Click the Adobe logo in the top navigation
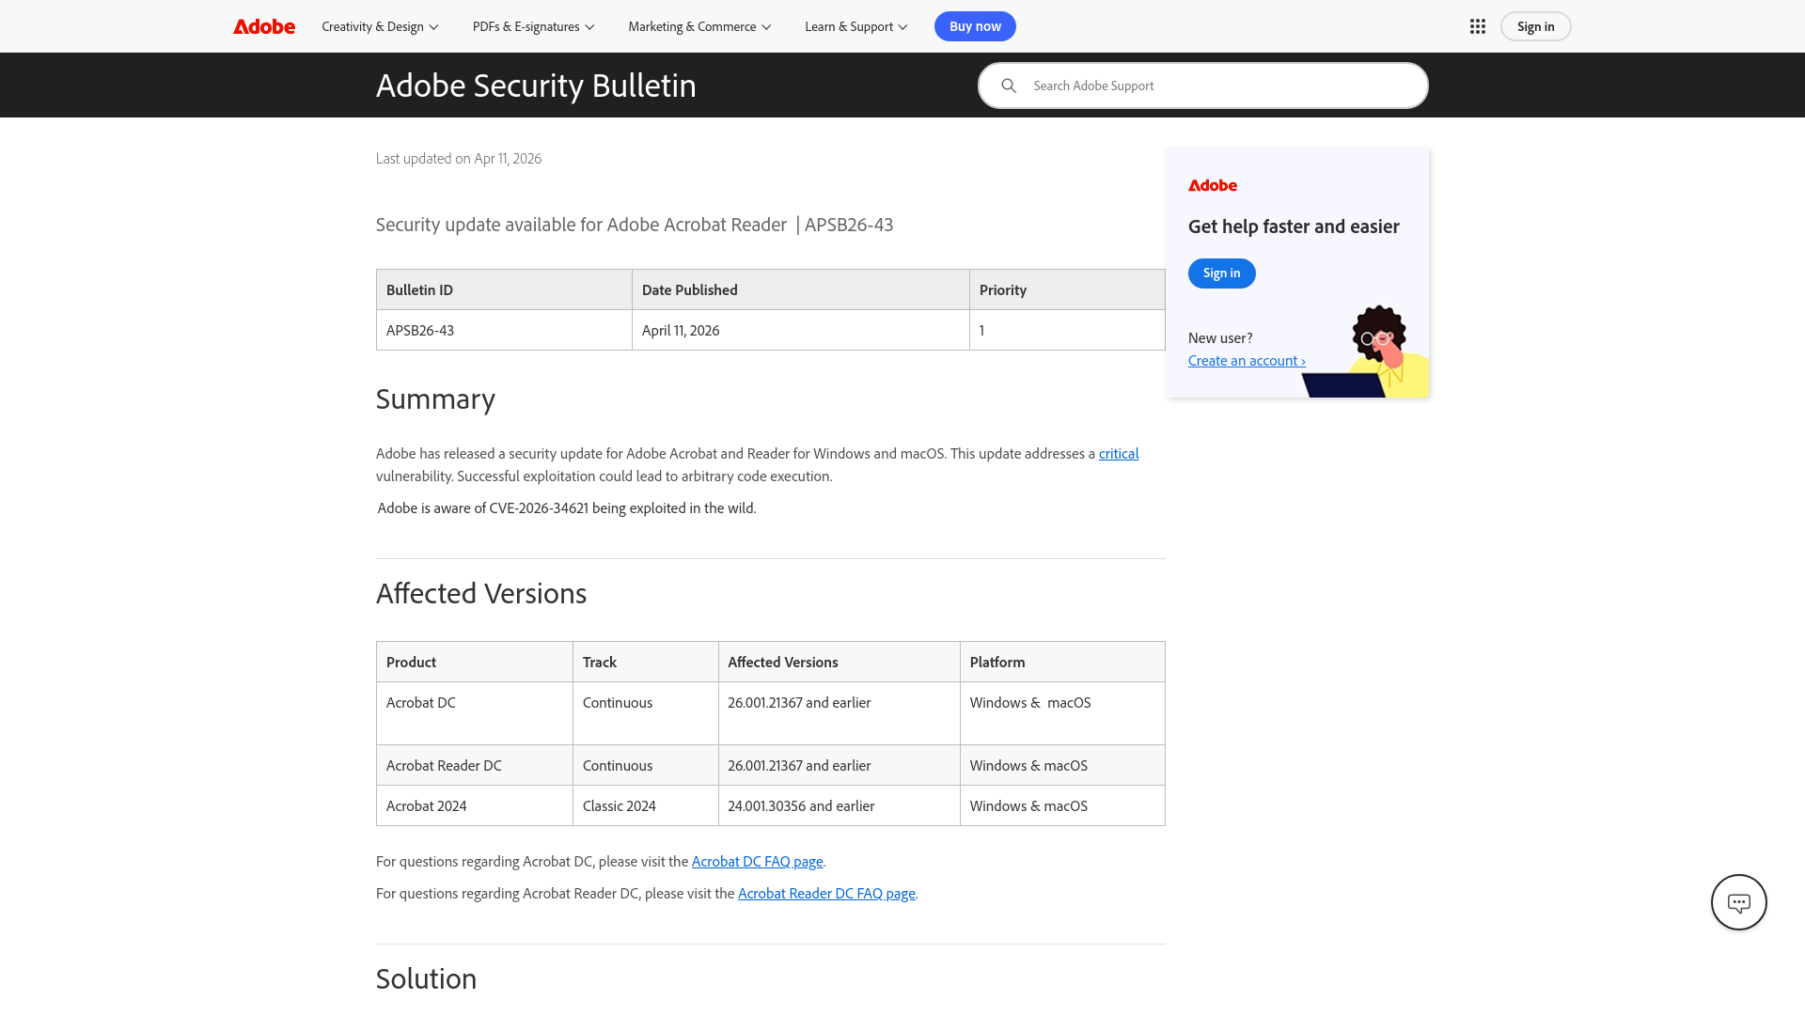1805x1015 pixels. click(x=264, y=26)
